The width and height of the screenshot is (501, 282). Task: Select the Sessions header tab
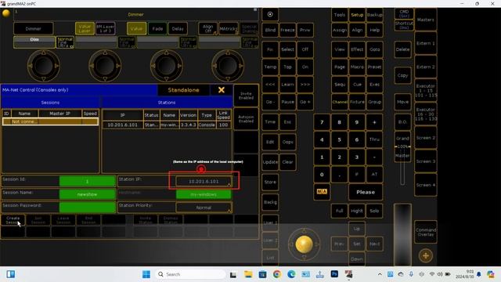50,103
